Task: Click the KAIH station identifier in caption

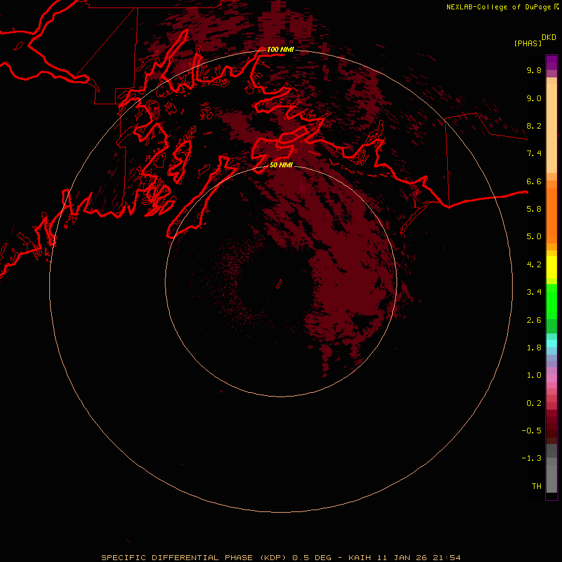Action: pyautogui.click(x=360, y=558)
